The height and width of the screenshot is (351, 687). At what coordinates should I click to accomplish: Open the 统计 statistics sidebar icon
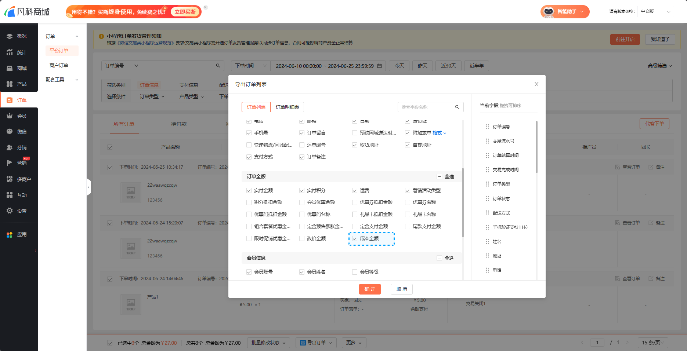point(10,52)
